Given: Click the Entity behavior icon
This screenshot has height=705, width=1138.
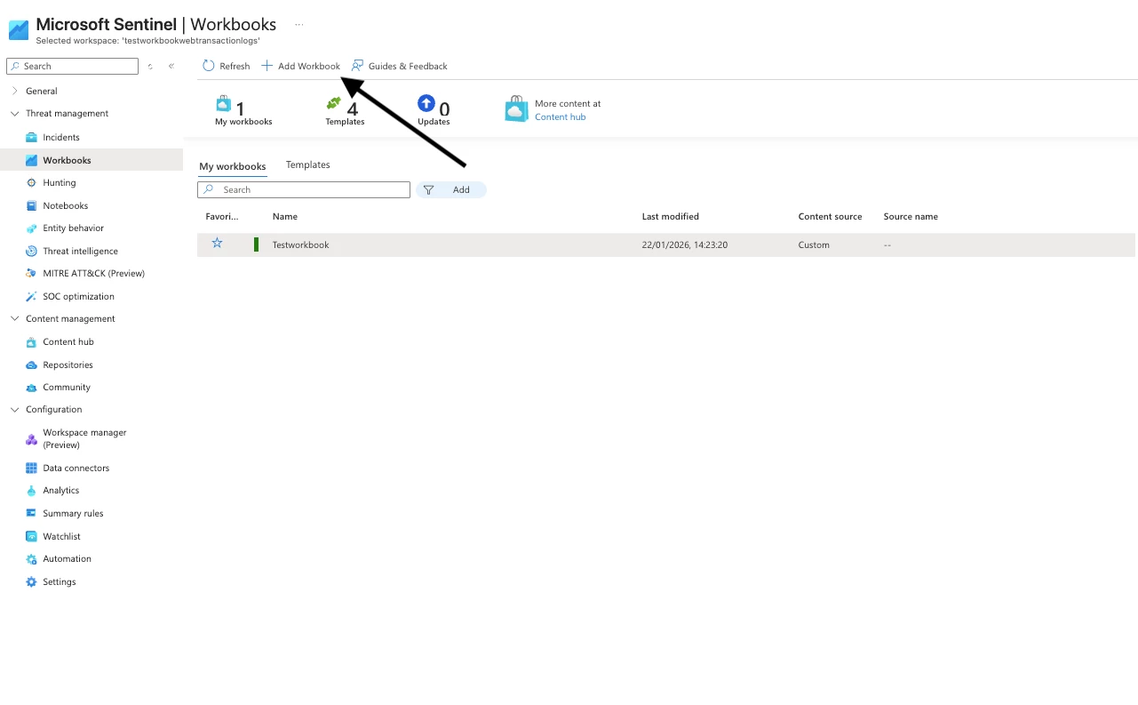Looking at the screenshot, I should [x=31, y=228].
